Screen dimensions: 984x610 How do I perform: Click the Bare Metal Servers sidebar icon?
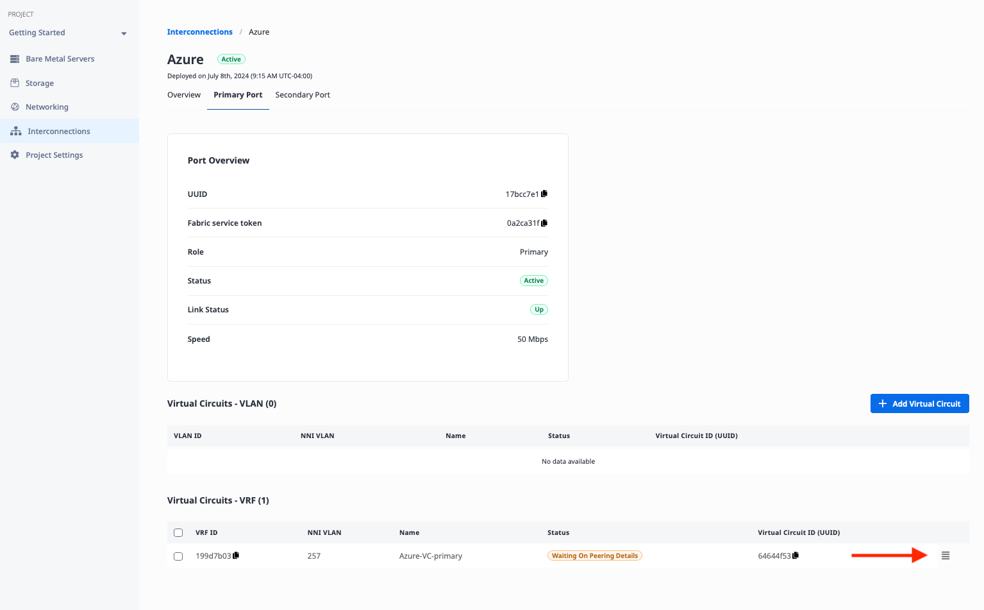(x=15, y=59)
